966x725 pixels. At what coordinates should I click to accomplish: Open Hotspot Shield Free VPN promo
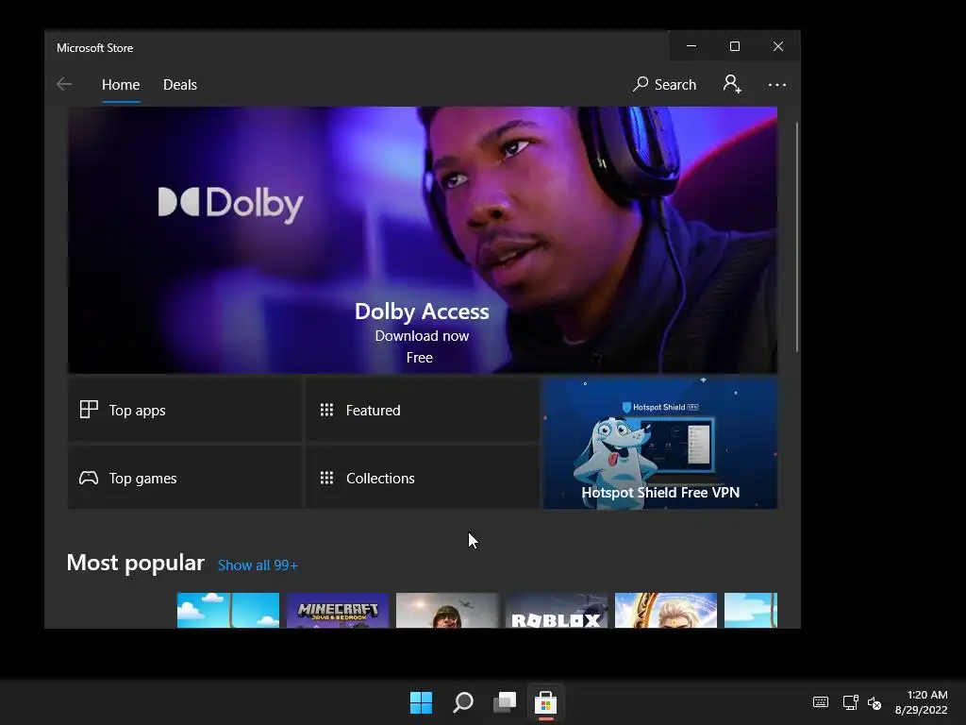[x=659, y=444]
